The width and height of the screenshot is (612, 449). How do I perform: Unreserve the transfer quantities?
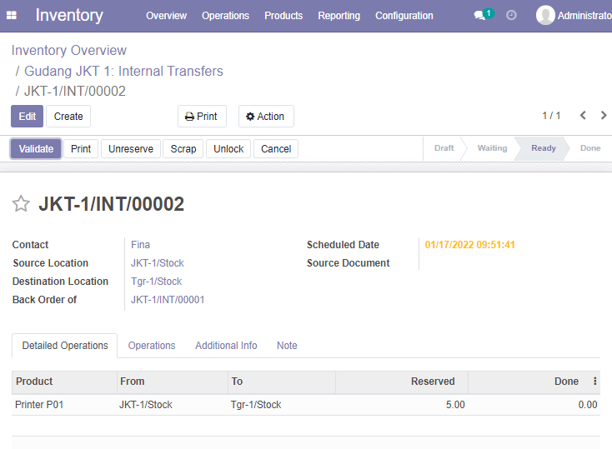(131, 148)
